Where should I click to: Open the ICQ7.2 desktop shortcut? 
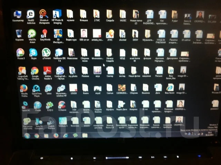pos(50,106)
